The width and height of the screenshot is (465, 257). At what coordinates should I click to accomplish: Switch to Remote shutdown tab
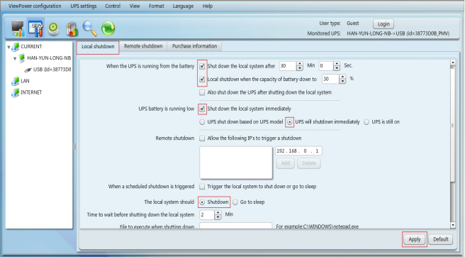click(x=143, y=46)
